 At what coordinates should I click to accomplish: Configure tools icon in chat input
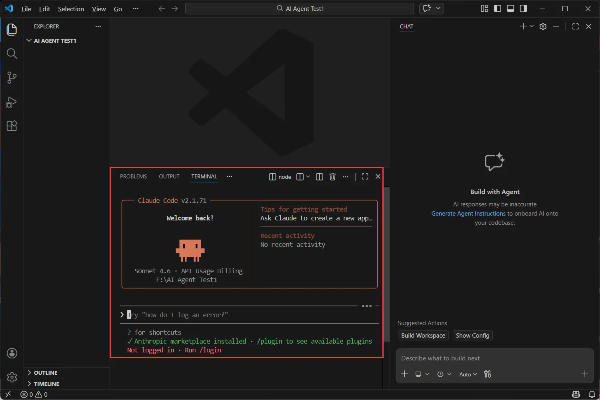(487, 374)
